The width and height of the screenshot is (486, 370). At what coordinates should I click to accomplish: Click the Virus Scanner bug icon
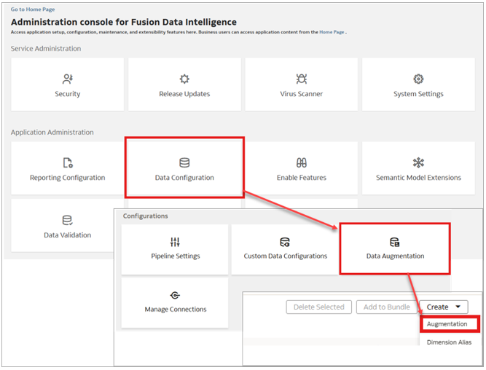pyautogui.click(x=302, y=79)
